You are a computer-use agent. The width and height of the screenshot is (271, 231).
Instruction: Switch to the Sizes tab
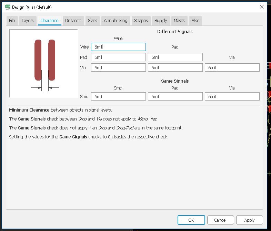(92, 21)
